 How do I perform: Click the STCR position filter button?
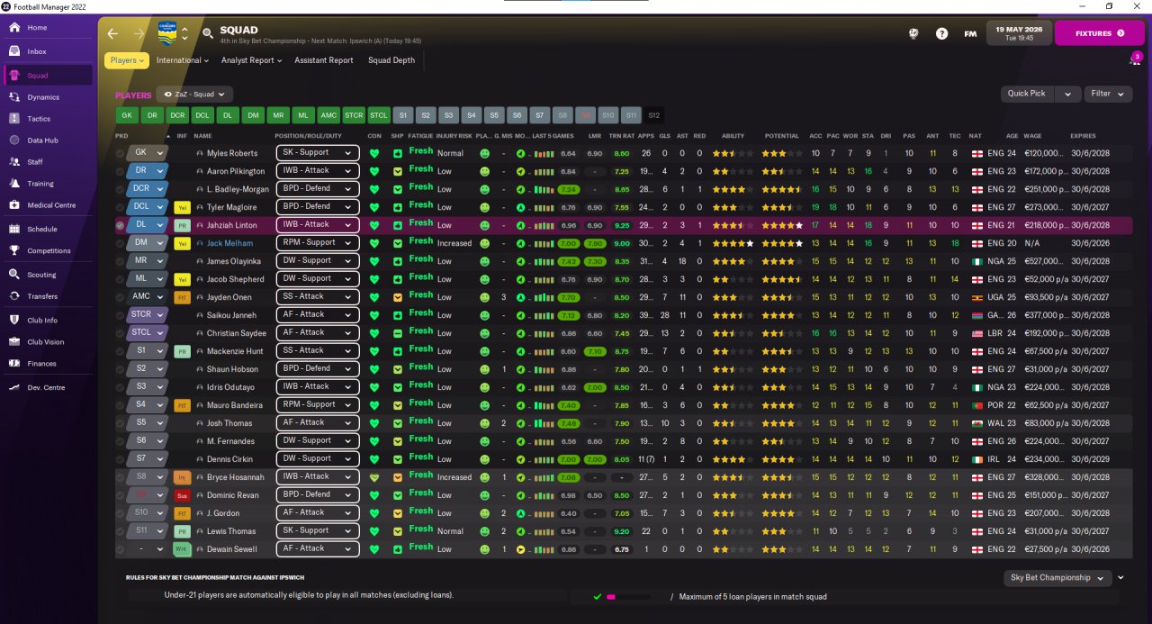[354, 115]
